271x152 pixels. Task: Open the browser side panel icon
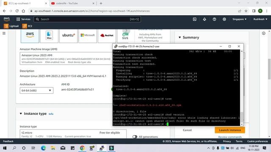point(254,11)
